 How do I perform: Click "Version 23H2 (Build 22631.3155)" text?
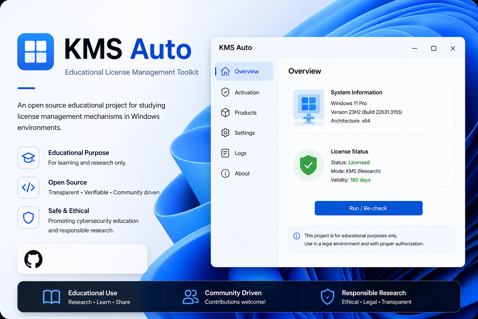tap(366, 112)
